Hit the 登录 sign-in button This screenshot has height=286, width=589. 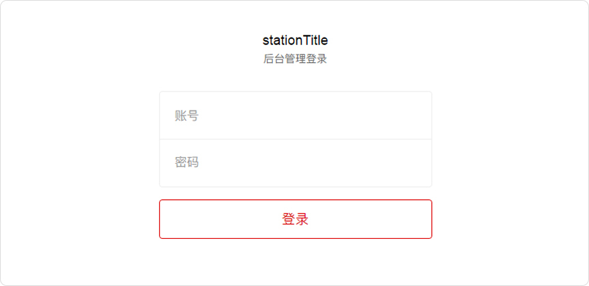coord(295,219)
